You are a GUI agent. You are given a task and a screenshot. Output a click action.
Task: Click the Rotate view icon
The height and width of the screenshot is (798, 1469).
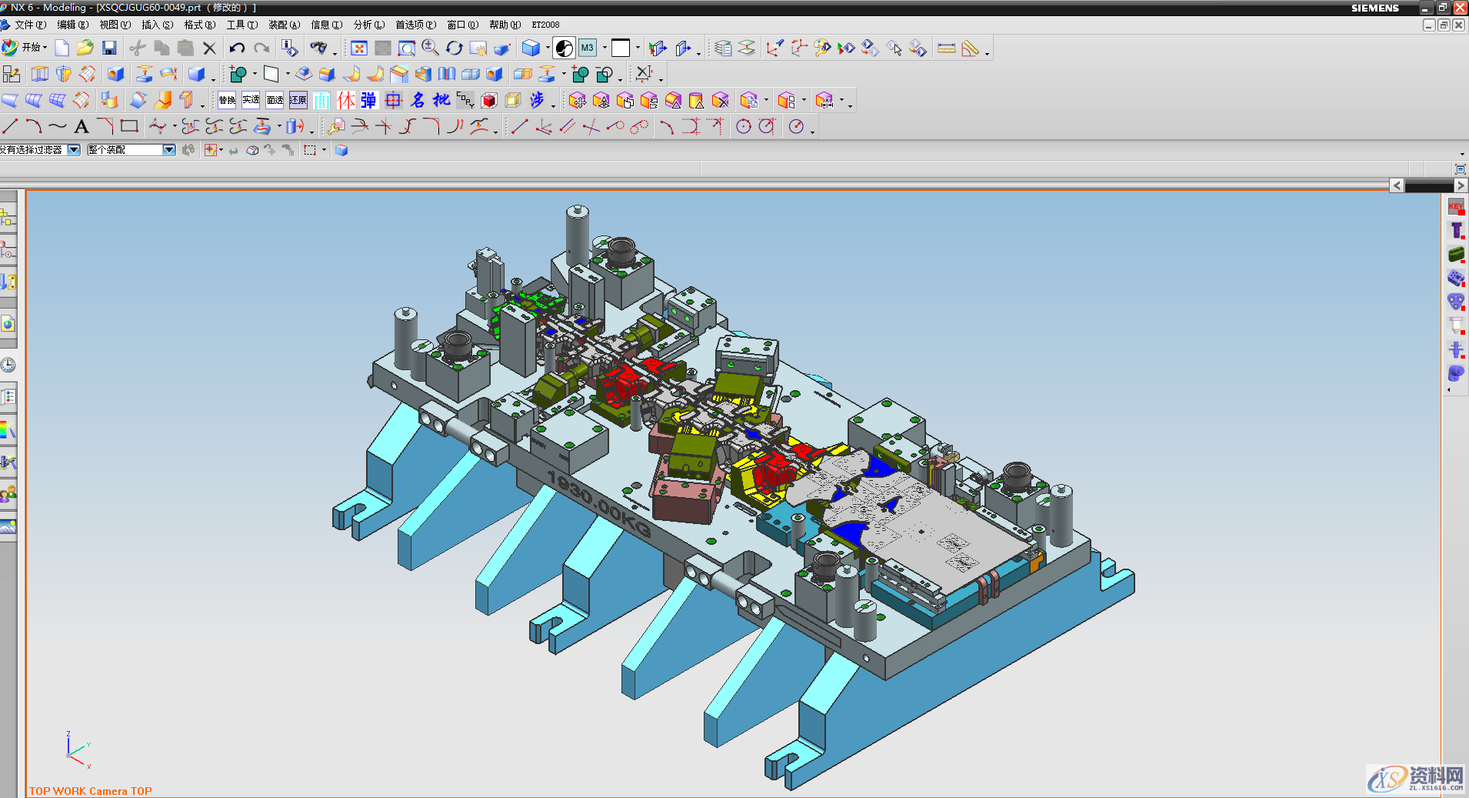[455, 48]
